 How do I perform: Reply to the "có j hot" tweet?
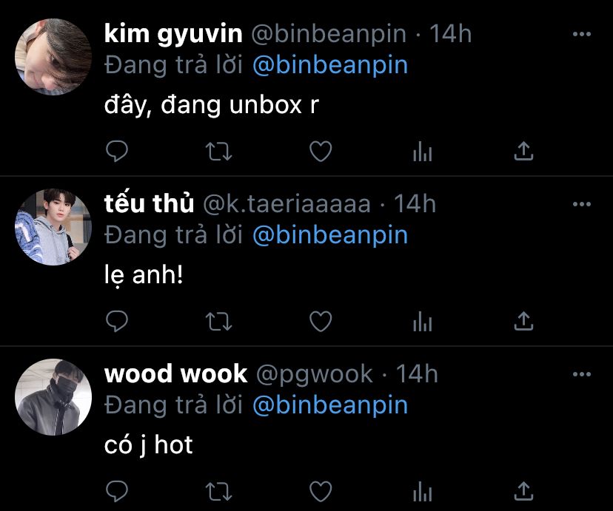117,491
